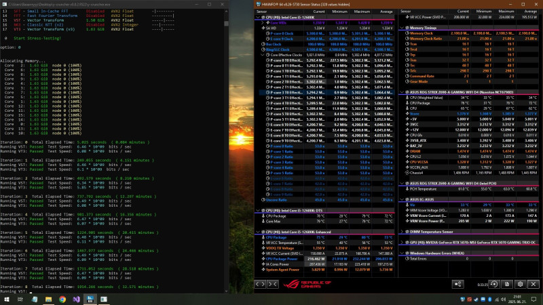Screen dimensions: 543x305
Task: Open the network tray icon
Action: point(497,300)
